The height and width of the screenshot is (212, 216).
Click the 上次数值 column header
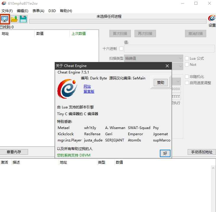click(x=84, y=34)
